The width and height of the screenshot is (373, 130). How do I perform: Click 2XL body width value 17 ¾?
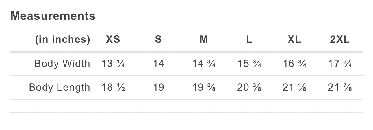[340, 64]
